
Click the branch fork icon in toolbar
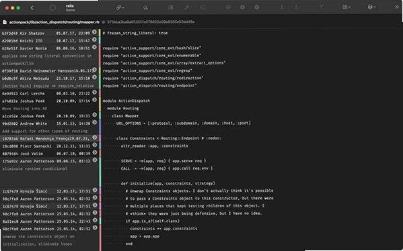point(322,7)
